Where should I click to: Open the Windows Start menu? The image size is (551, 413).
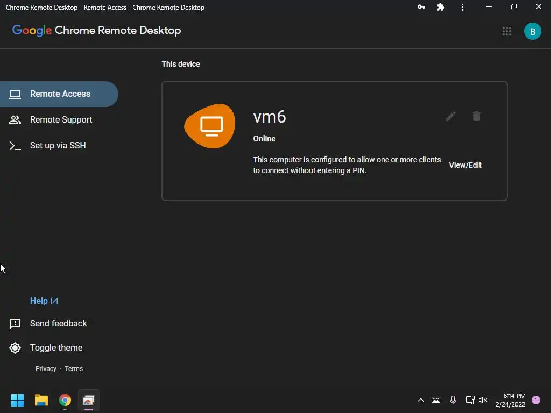(x=17, y=400)
